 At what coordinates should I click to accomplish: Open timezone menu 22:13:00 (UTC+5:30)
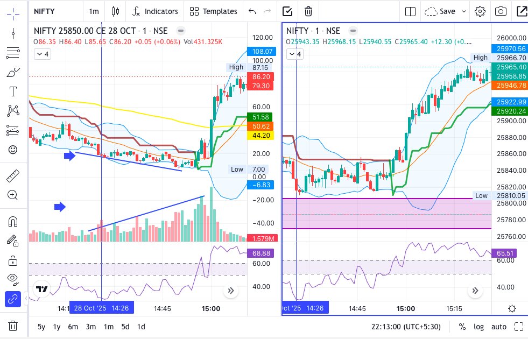(x=406, y=327)
